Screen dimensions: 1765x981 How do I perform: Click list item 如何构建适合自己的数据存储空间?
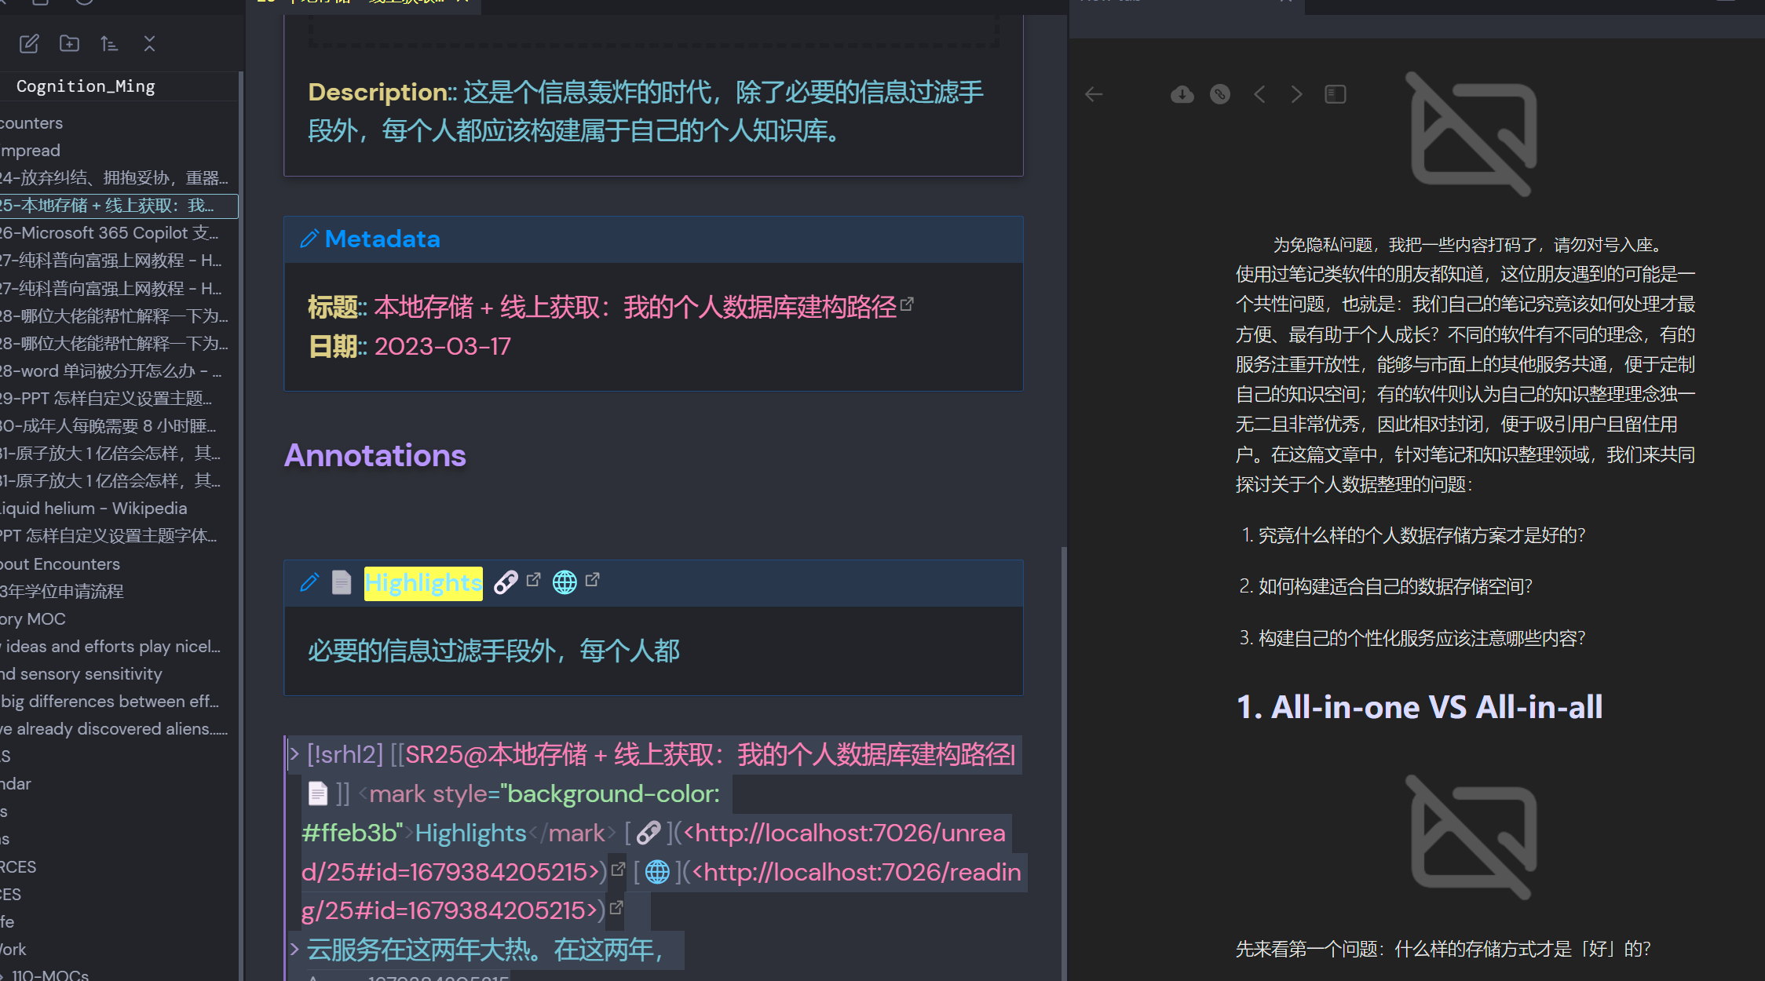click(x=1394, y=586)
